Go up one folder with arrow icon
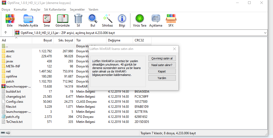273x138 pixels. (x=6, y=33)
